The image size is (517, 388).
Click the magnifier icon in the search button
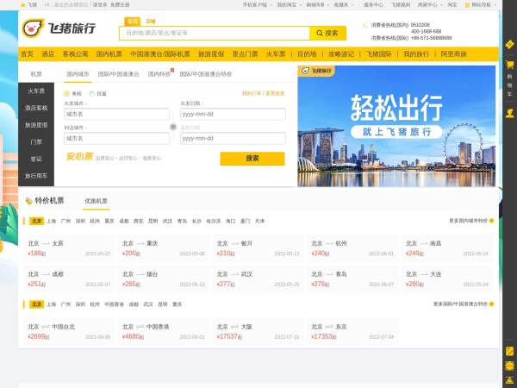point(319,34)
